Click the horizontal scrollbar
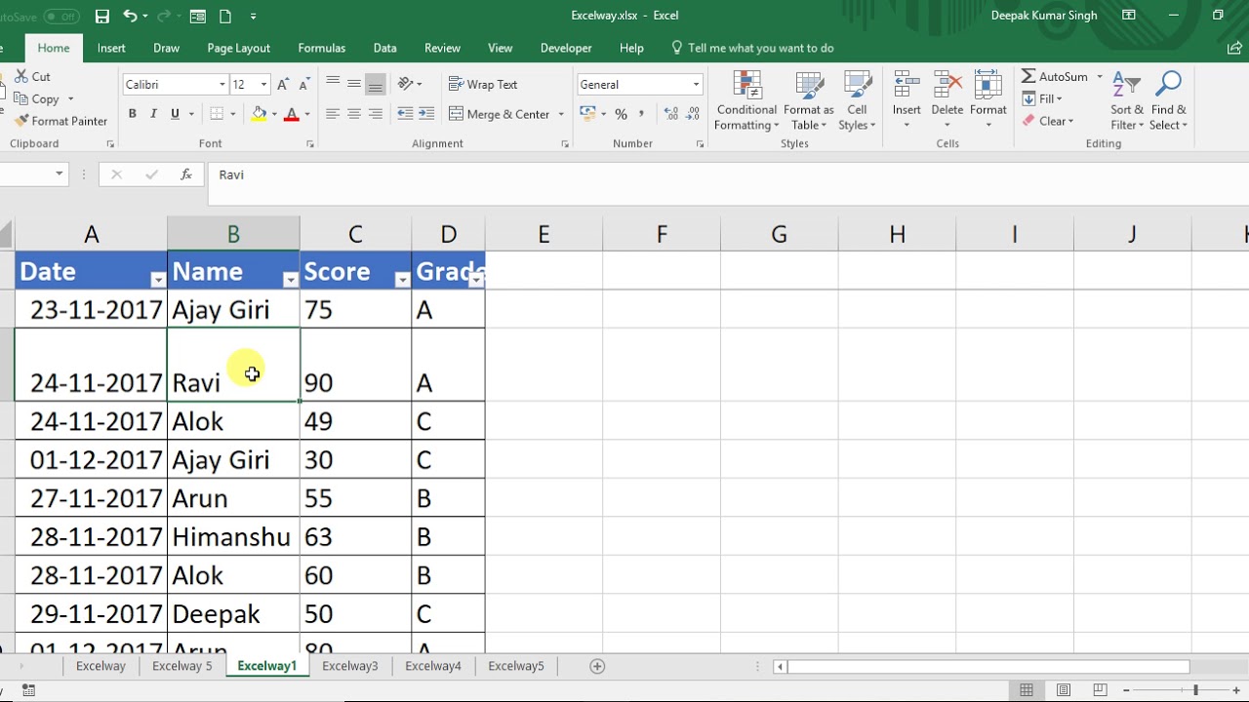The height and width of the screenshot is (702, 1249). (x=987, y=667)
